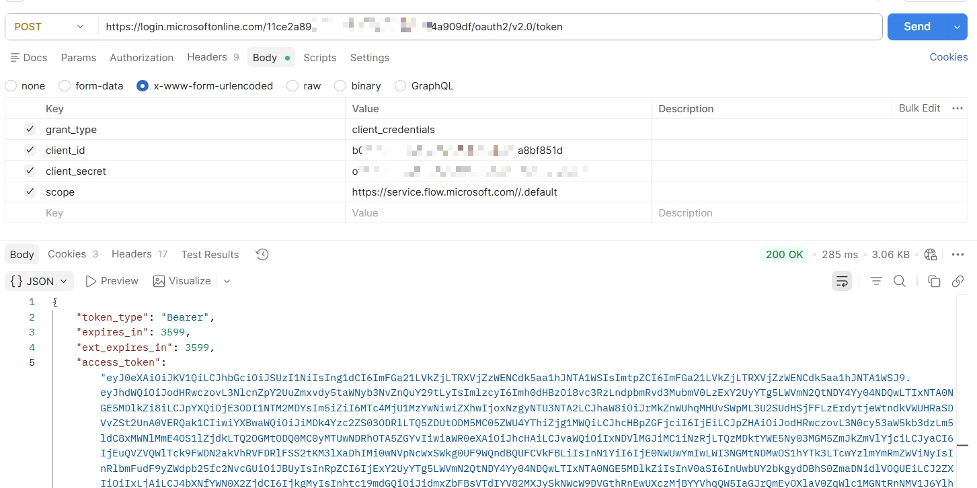Click line number 1 in response

pos(32,302)
